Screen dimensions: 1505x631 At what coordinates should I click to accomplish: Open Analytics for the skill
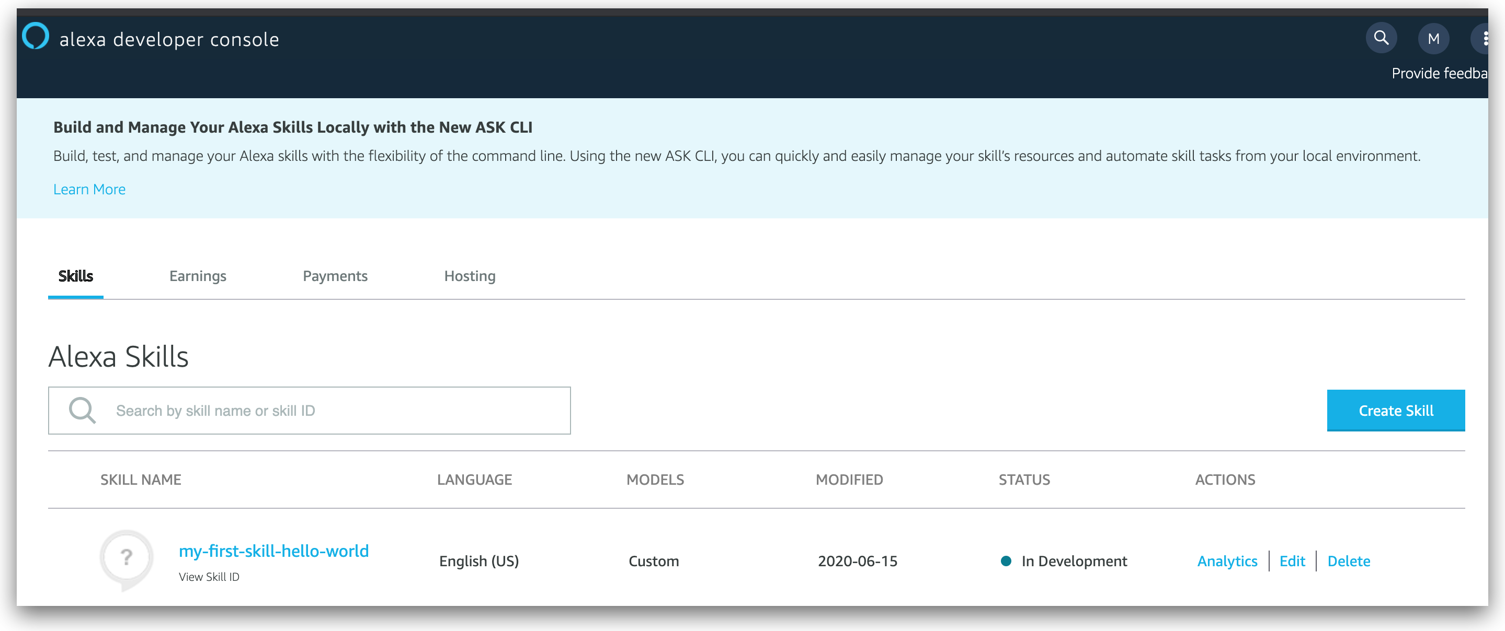[x=1227, y=561]
